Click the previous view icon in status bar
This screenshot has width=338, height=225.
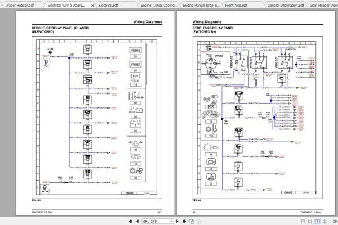click(192, 221)
